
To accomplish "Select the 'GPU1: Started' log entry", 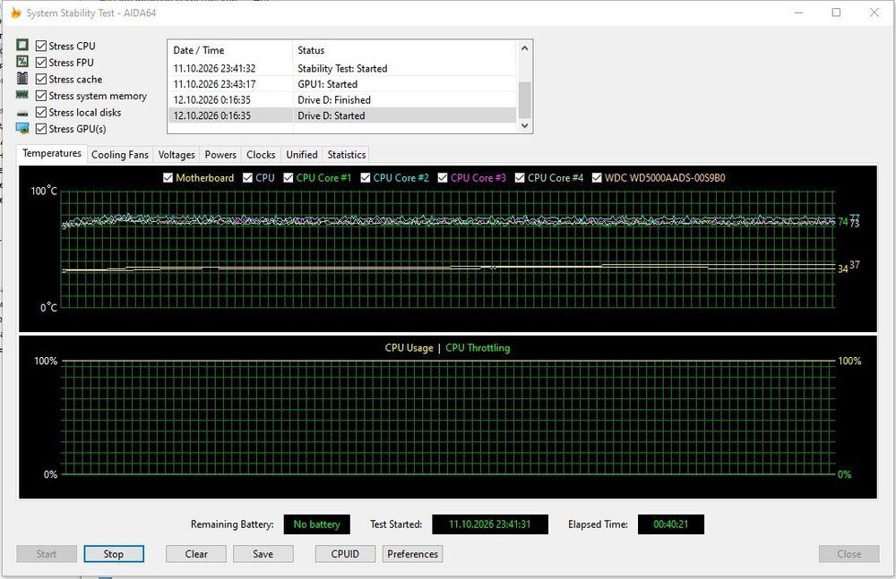I will click(342, 84).
